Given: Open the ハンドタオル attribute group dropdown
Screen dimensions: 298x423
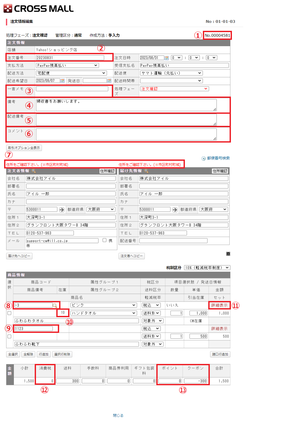Looking at the screenshot, I should pos(104,313).
